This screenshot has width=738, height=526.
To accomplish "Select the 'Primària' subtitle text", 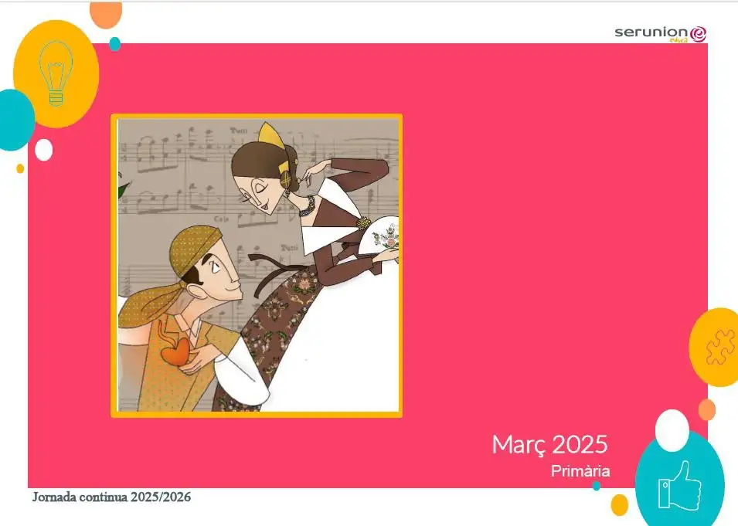I will [580, 471].
